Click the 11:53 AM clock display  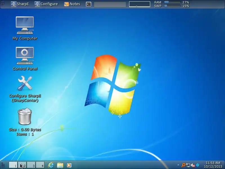(x=213, y=163)
